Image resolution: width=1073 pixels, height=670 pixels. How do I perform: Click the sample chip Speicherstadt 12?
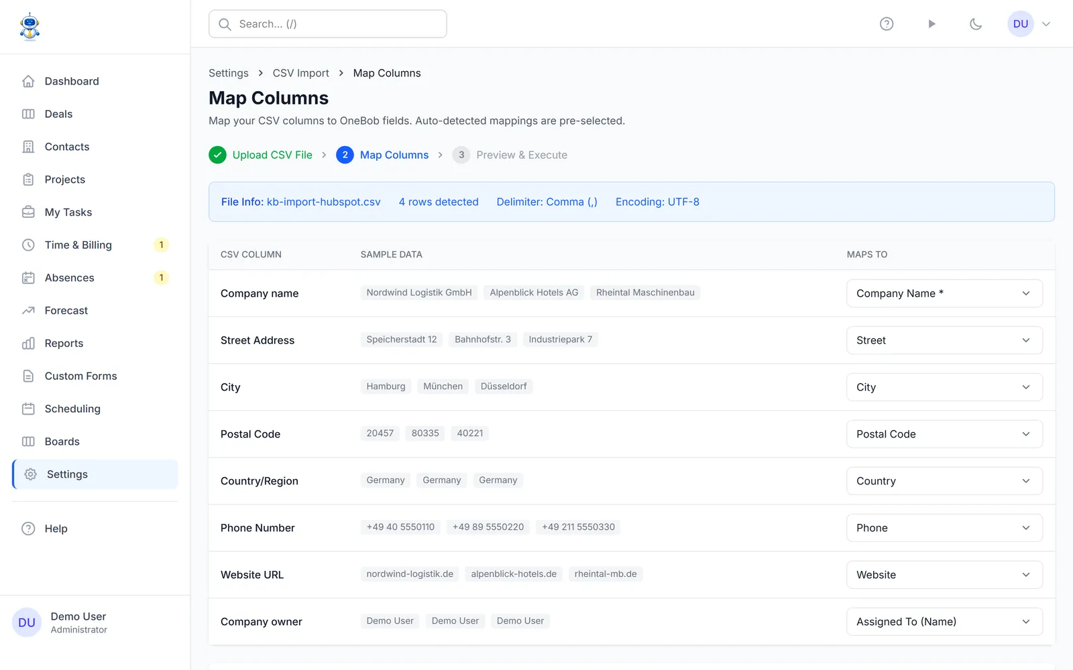[x=402, y=340]
